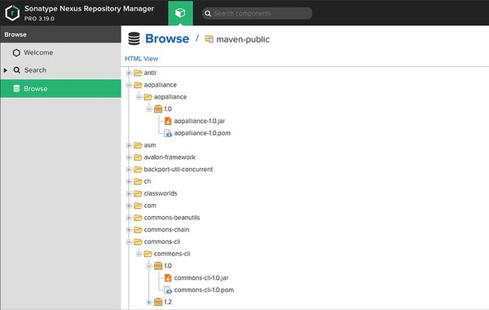489x310 pixels.
Task: Collapse the nested aopalliance folder
Action: click(139, 97)
